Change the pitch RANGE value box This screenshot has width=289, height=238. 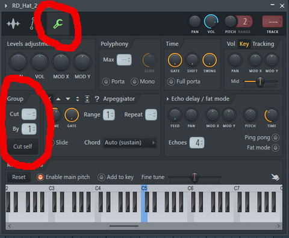click(x=245, y=22)
